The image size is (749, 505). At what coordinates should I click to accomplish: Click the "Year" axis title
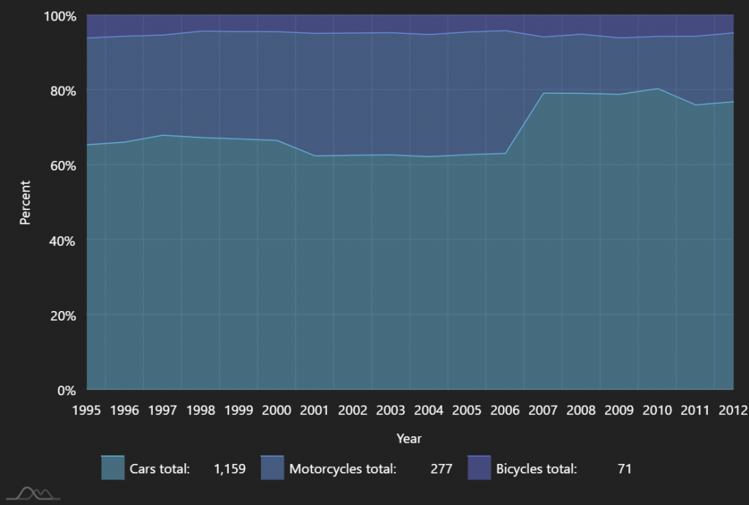(409, 438)
